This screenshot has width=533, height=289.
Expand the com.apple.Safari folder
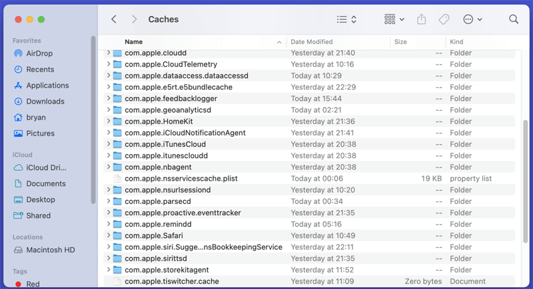(109, 235)
